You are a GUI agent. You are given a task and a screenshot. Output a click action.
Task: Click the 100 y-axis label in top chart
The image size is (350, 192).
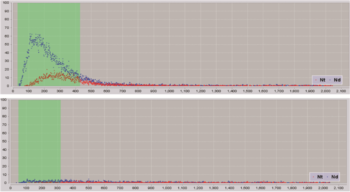tap(6, 2)
